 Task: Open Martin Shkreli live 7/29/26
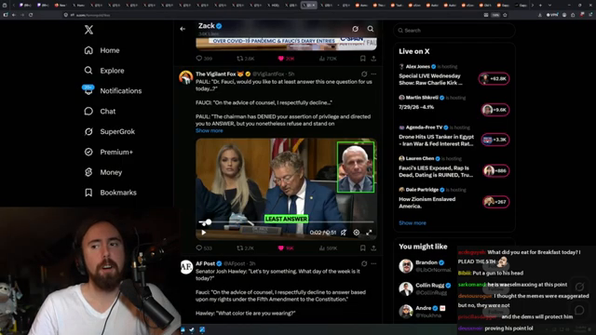point(416,107)
